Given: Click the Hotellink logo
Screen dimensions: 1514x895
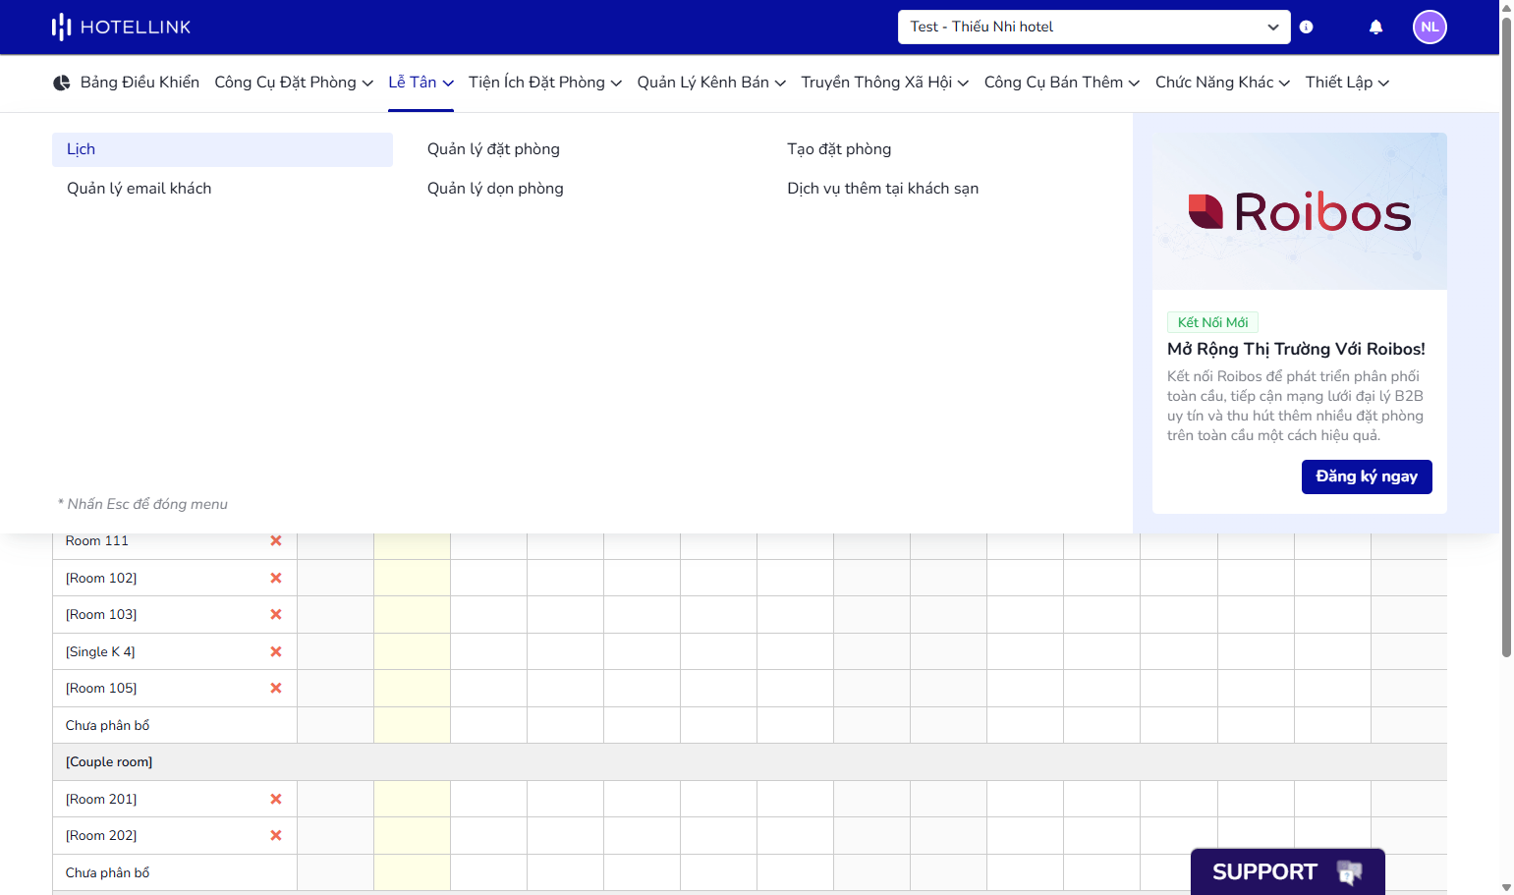Looking at the screenshot, I should point(122,28).
